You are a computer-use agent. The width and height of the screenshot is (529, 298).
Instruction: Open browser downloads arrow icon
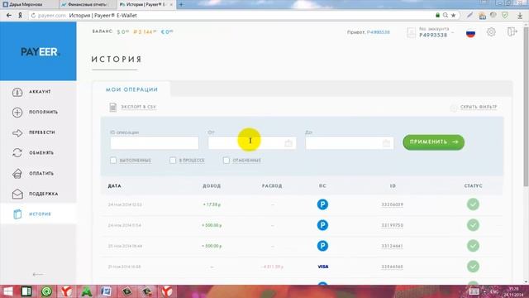click(x=520, y=16)
